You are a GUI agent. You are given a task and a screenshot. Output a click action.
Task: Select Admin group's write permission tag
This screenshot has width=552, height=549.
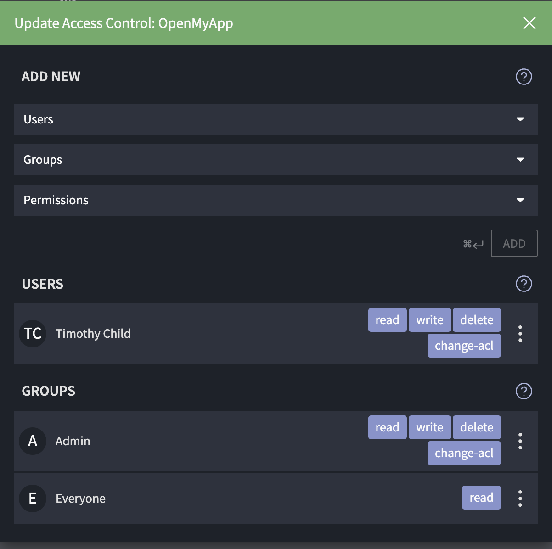[429, 427]
